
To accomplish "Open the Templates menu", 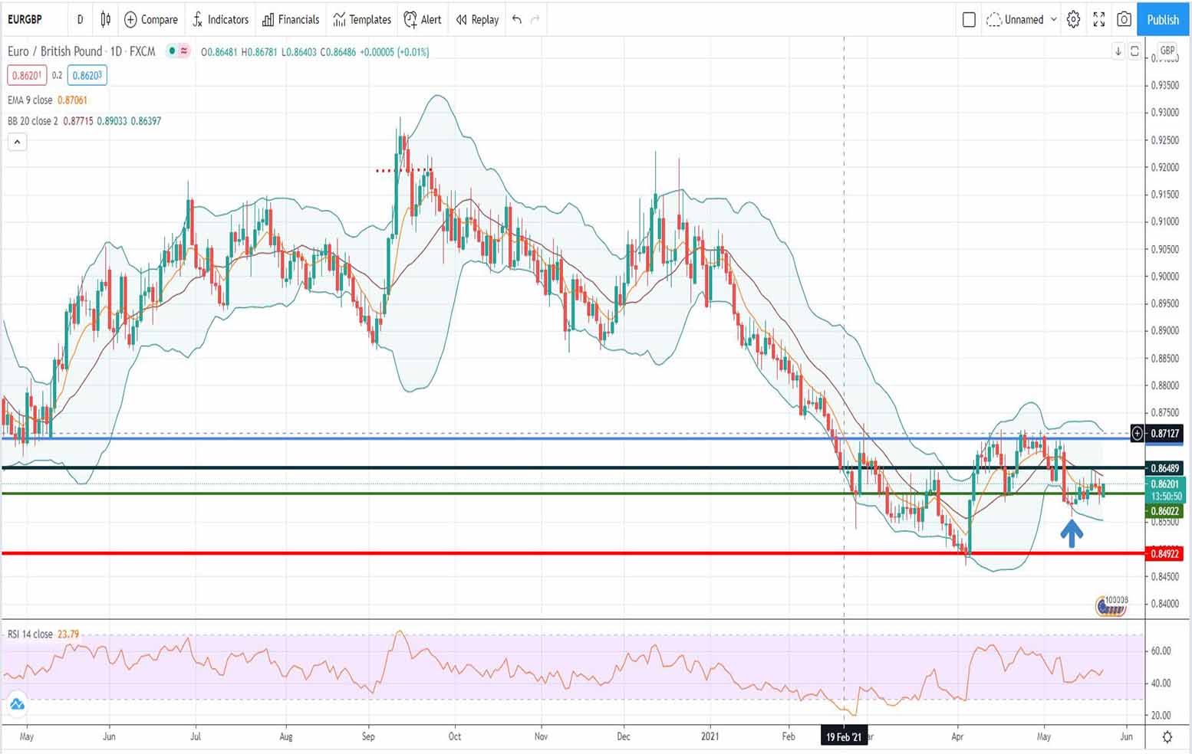I will [x=362, y=20].
